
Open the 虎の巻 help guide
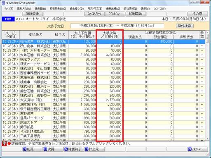(197, 14)
